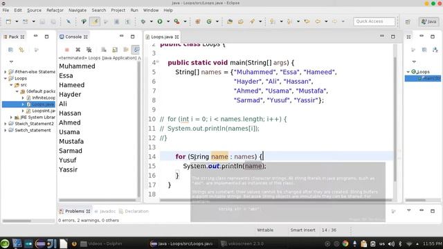Click in the Quick Access field
The height and width of the screenshot is (249, 443).
pyautogui.click(x=374, y=21)
